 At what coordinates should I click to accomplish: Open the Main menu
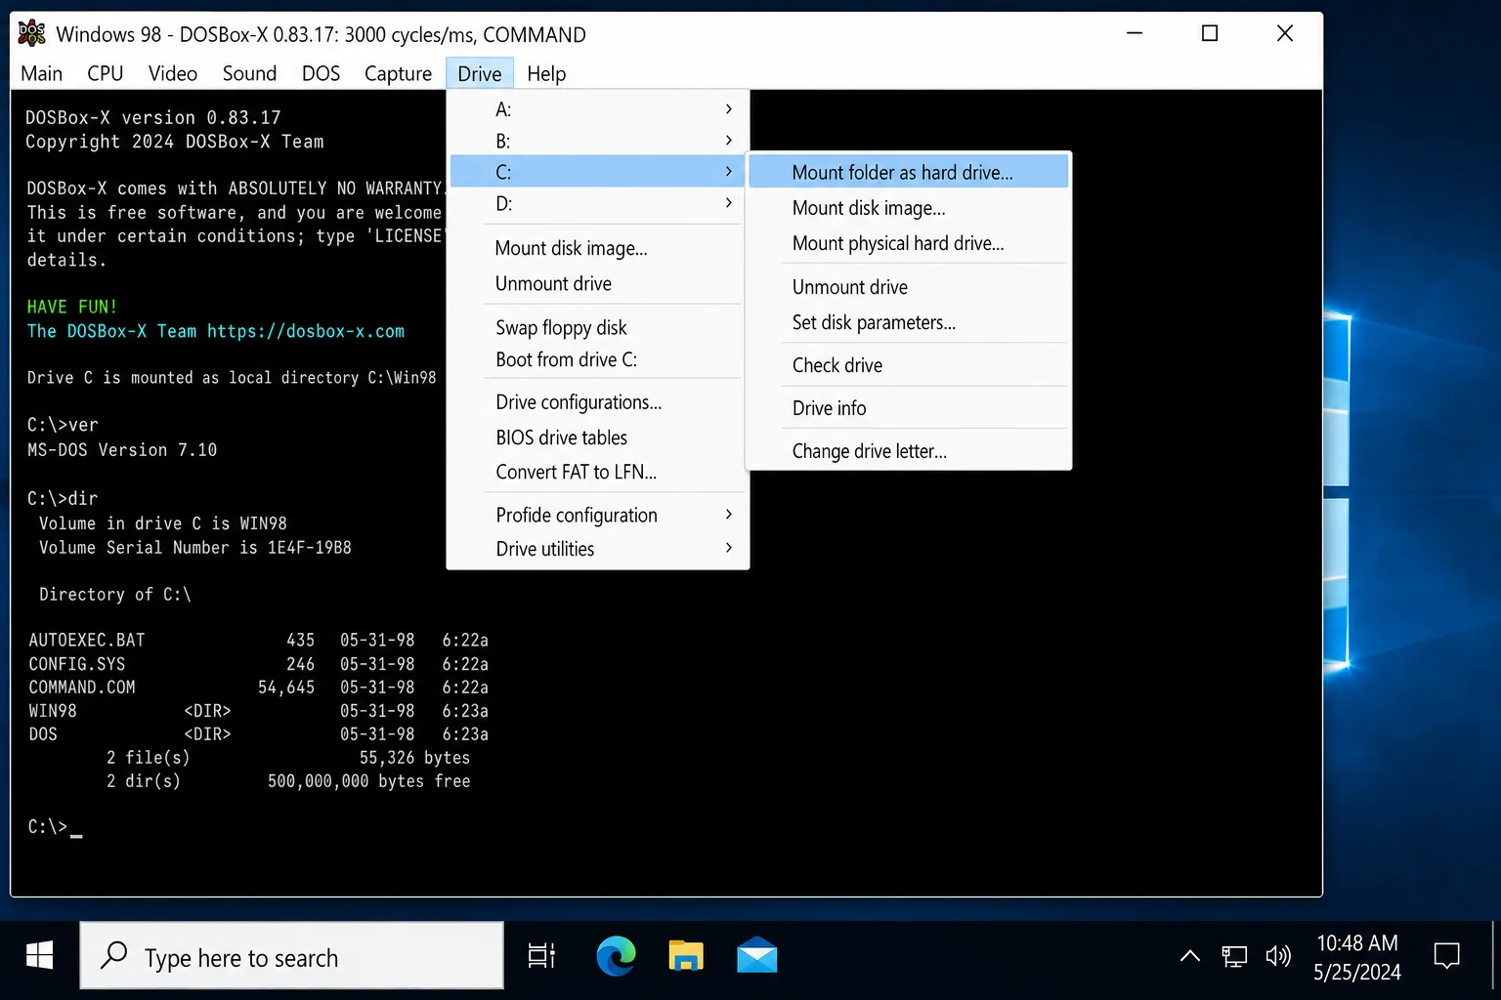pyautogui.click(x=41, y=73)
